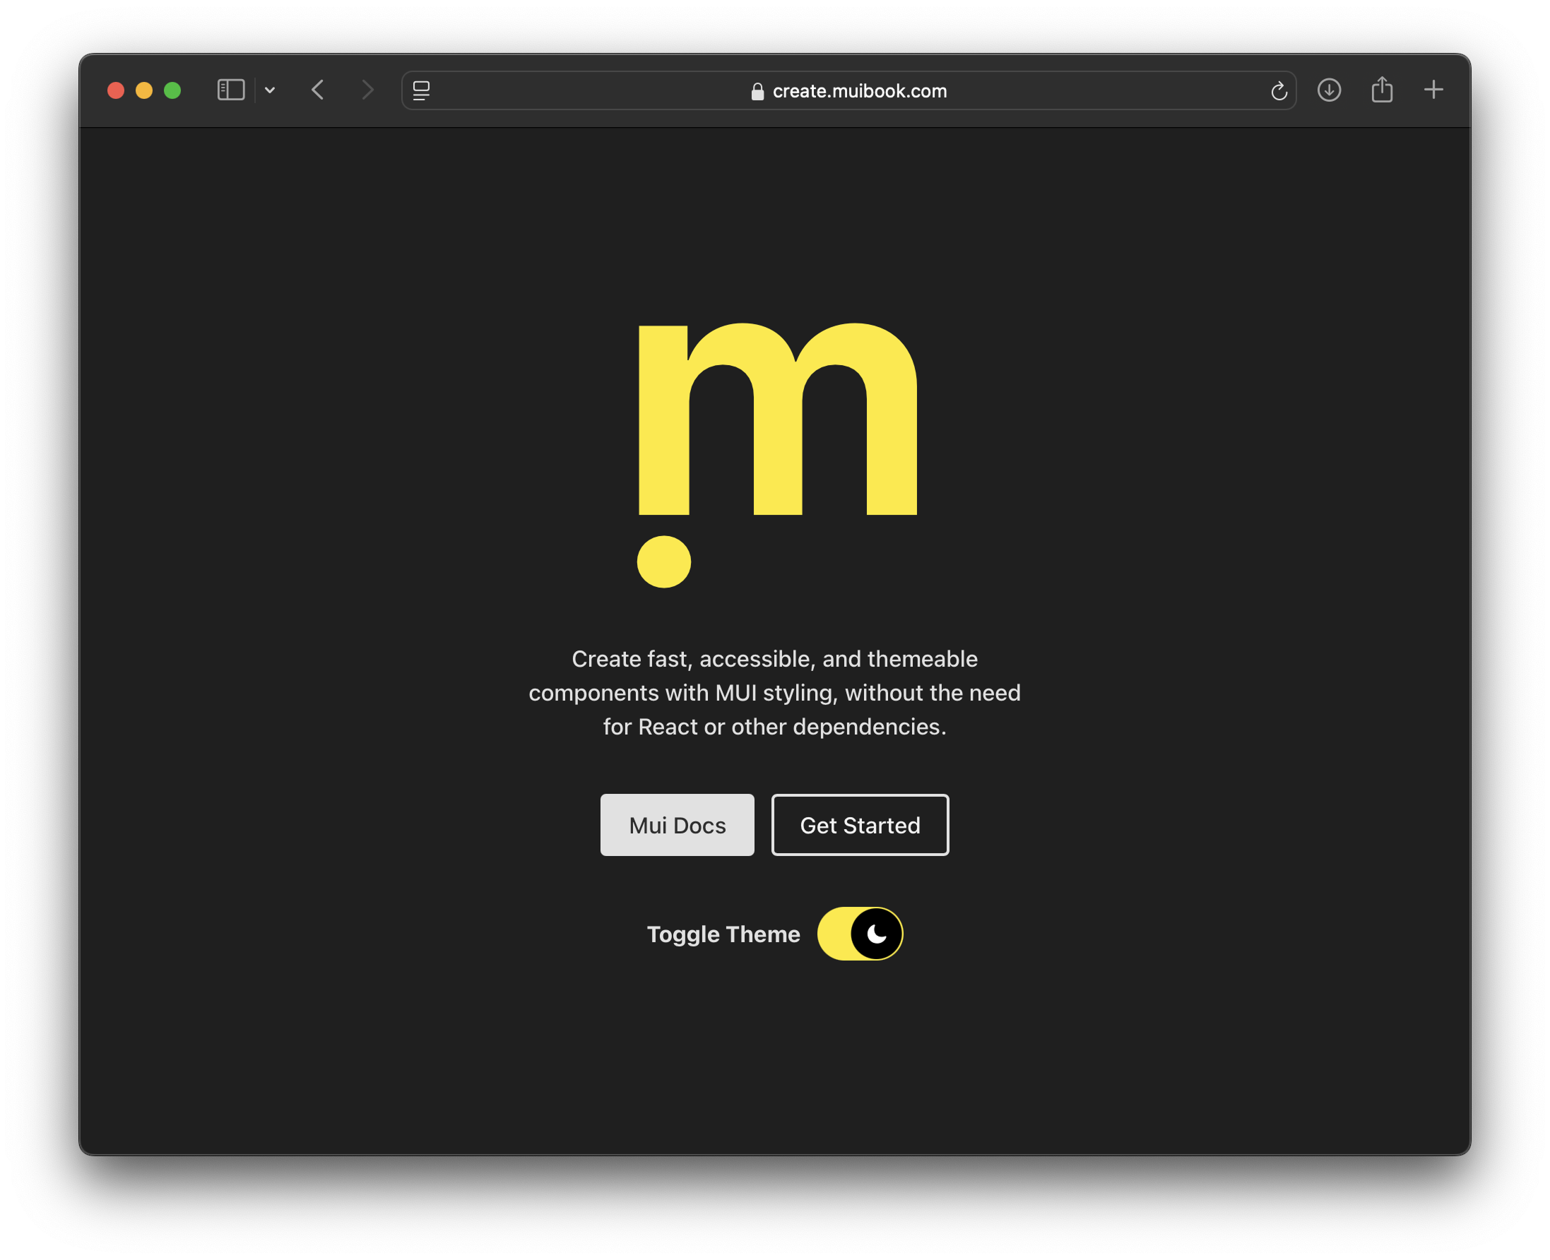The width and height of the screenshot is (1550, 1260).
Task: Open the Reader view icon in address bar
Action: (x=421, y=90)
